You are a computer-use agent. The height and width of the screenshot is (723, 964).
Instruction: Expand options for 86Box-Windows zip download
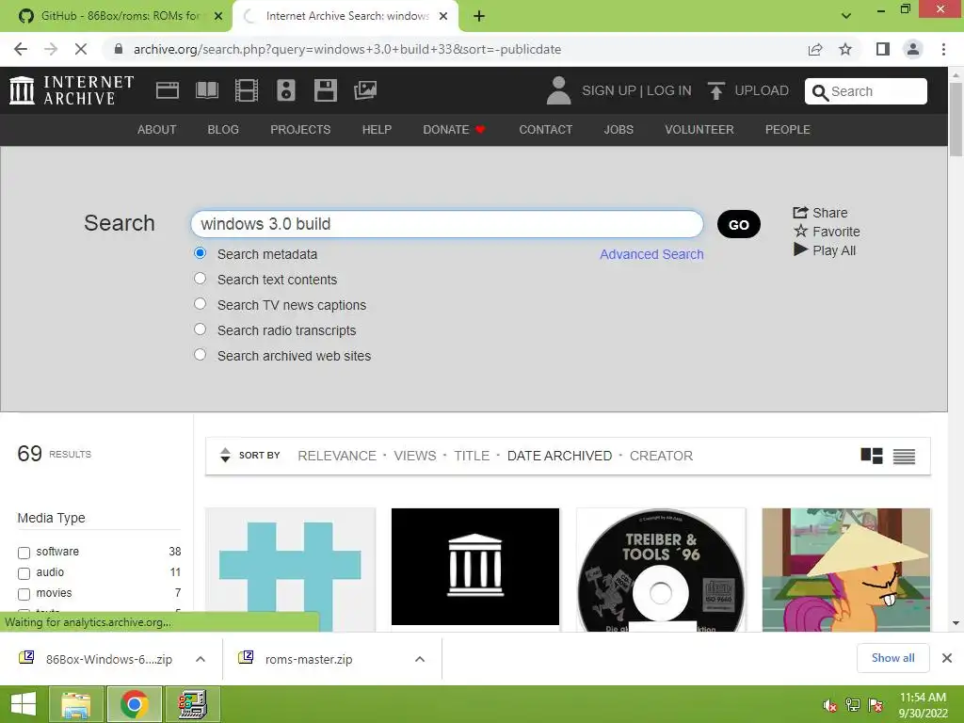click(x=201, y=659)
